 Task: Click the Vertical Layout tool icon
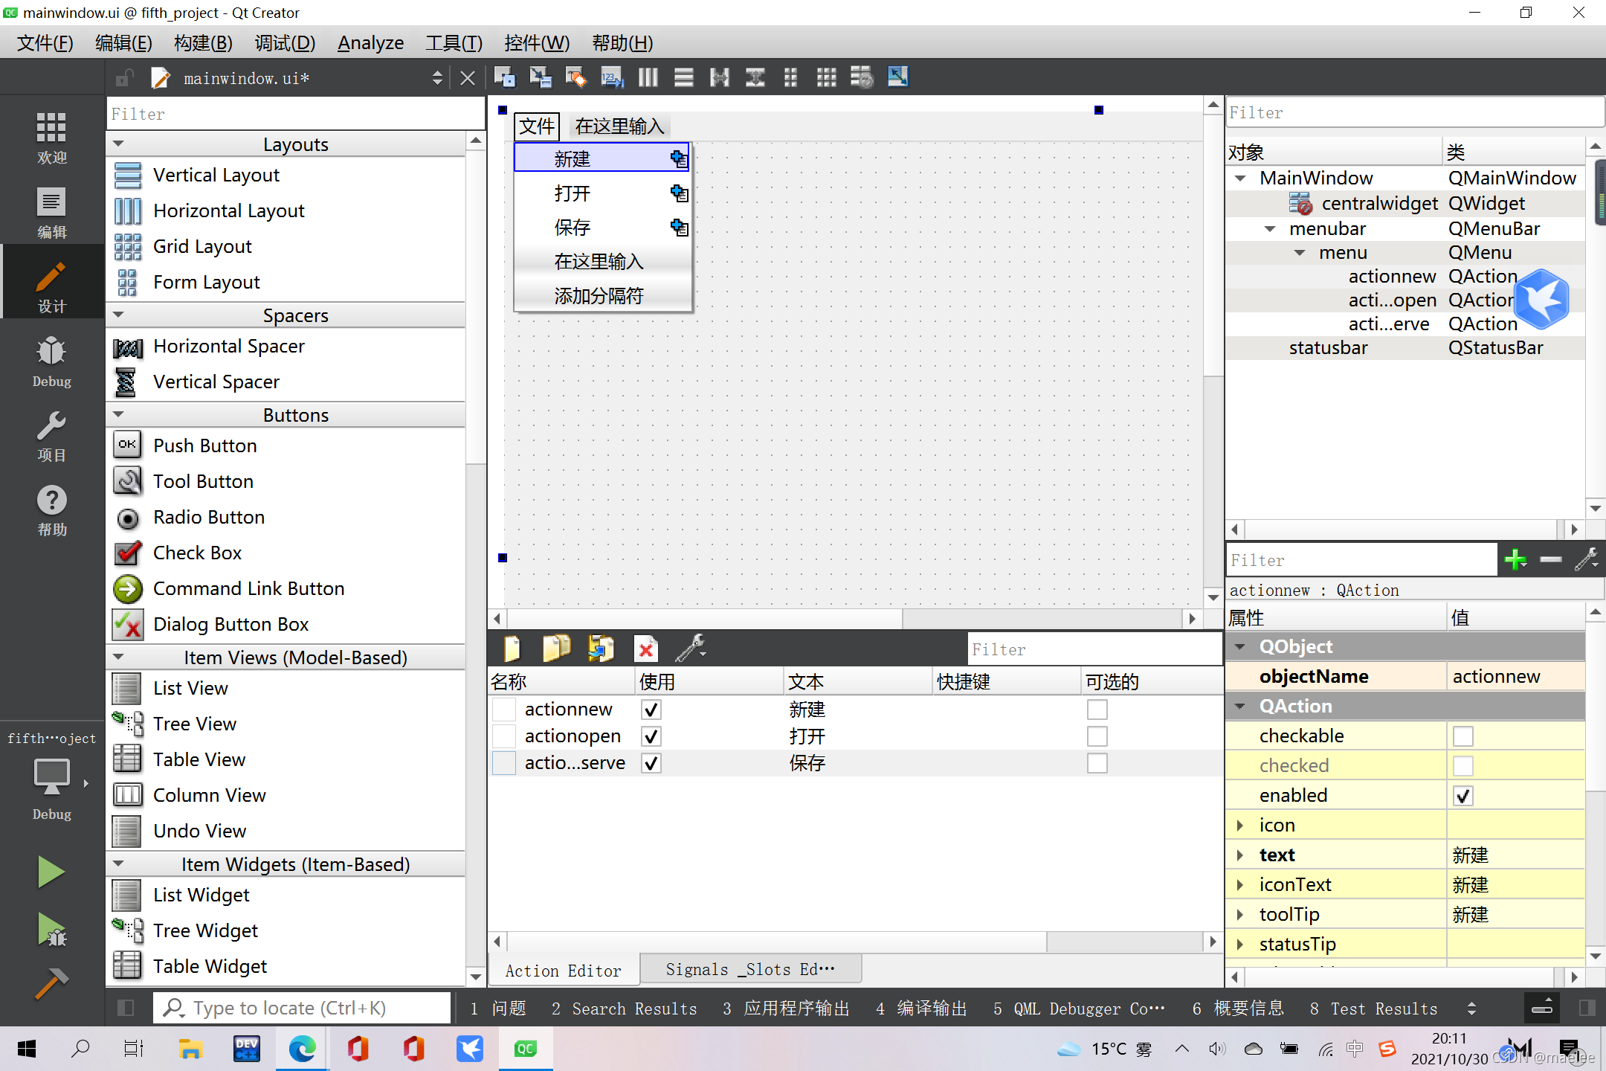click(128, 175)
